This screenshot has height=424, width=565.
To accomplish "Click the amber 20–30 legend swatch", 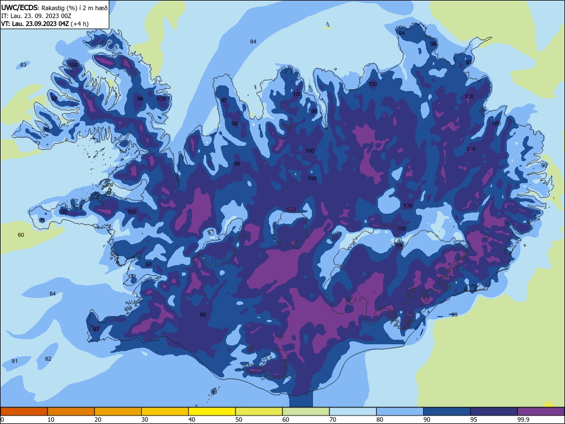I will (118, 412).
